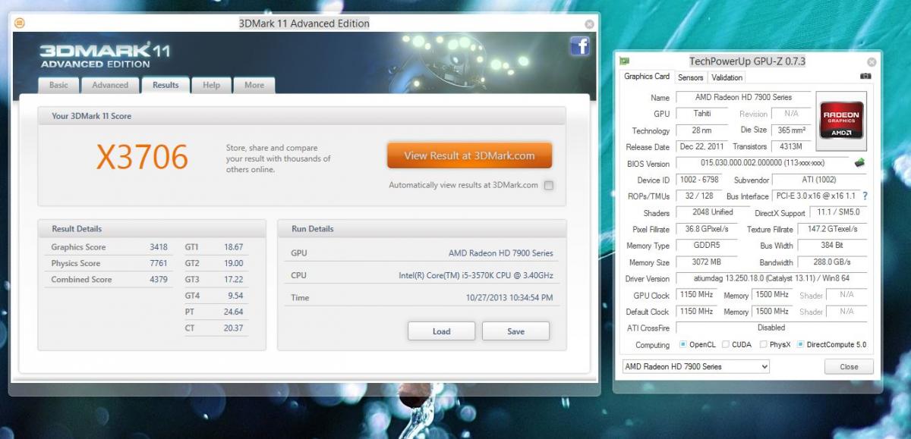Click the GPU Clock 1150 MHz field
Image resolution: width=911 pixels, height=439 pixels.
click(x=695, y=295)
